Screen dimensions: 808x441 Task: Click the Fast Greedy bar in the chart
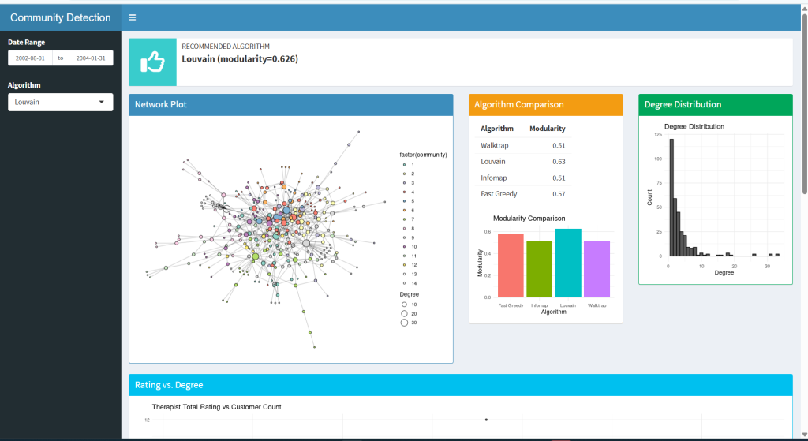(511, 266)
